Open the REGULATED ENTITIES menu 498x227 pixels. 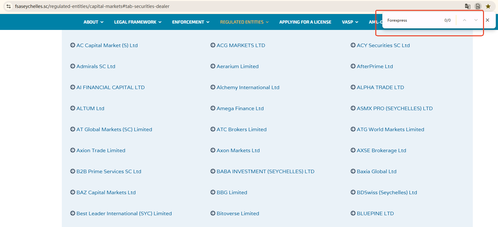[244, 22]
